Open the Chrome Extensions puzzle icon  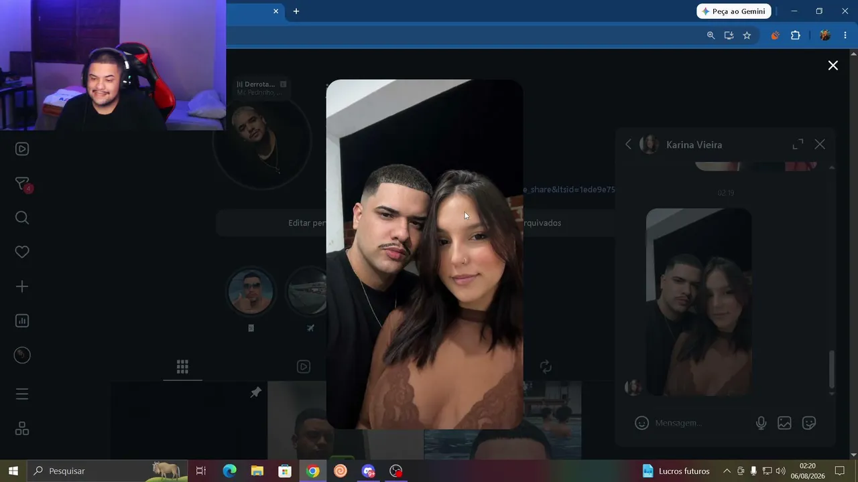coord(796,35)
